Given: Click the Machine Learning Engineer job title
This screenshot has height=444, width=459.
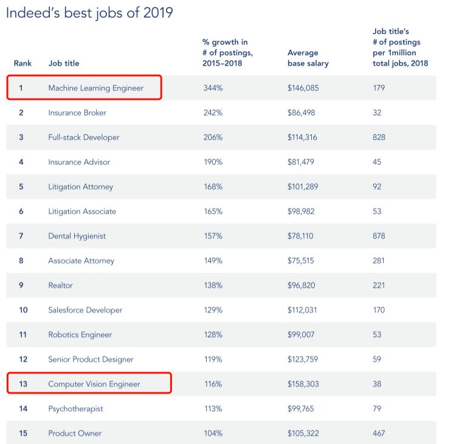Looking at the screenshot, I should 95,88.
